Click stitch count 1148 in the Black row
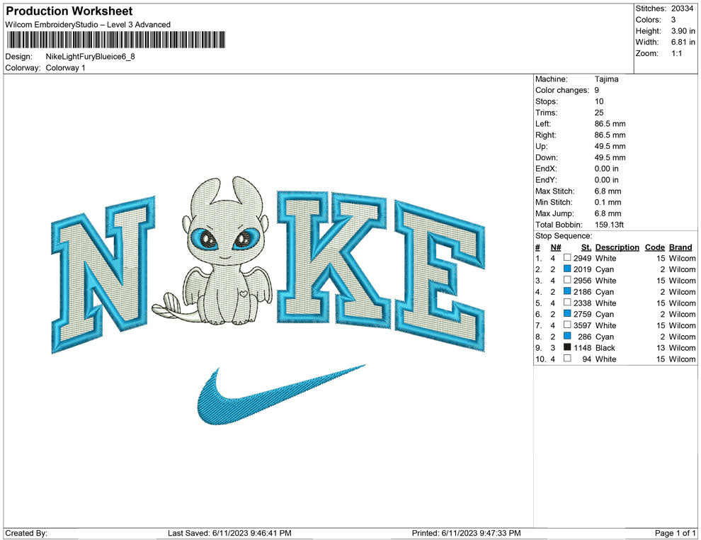 click(582, 348)
